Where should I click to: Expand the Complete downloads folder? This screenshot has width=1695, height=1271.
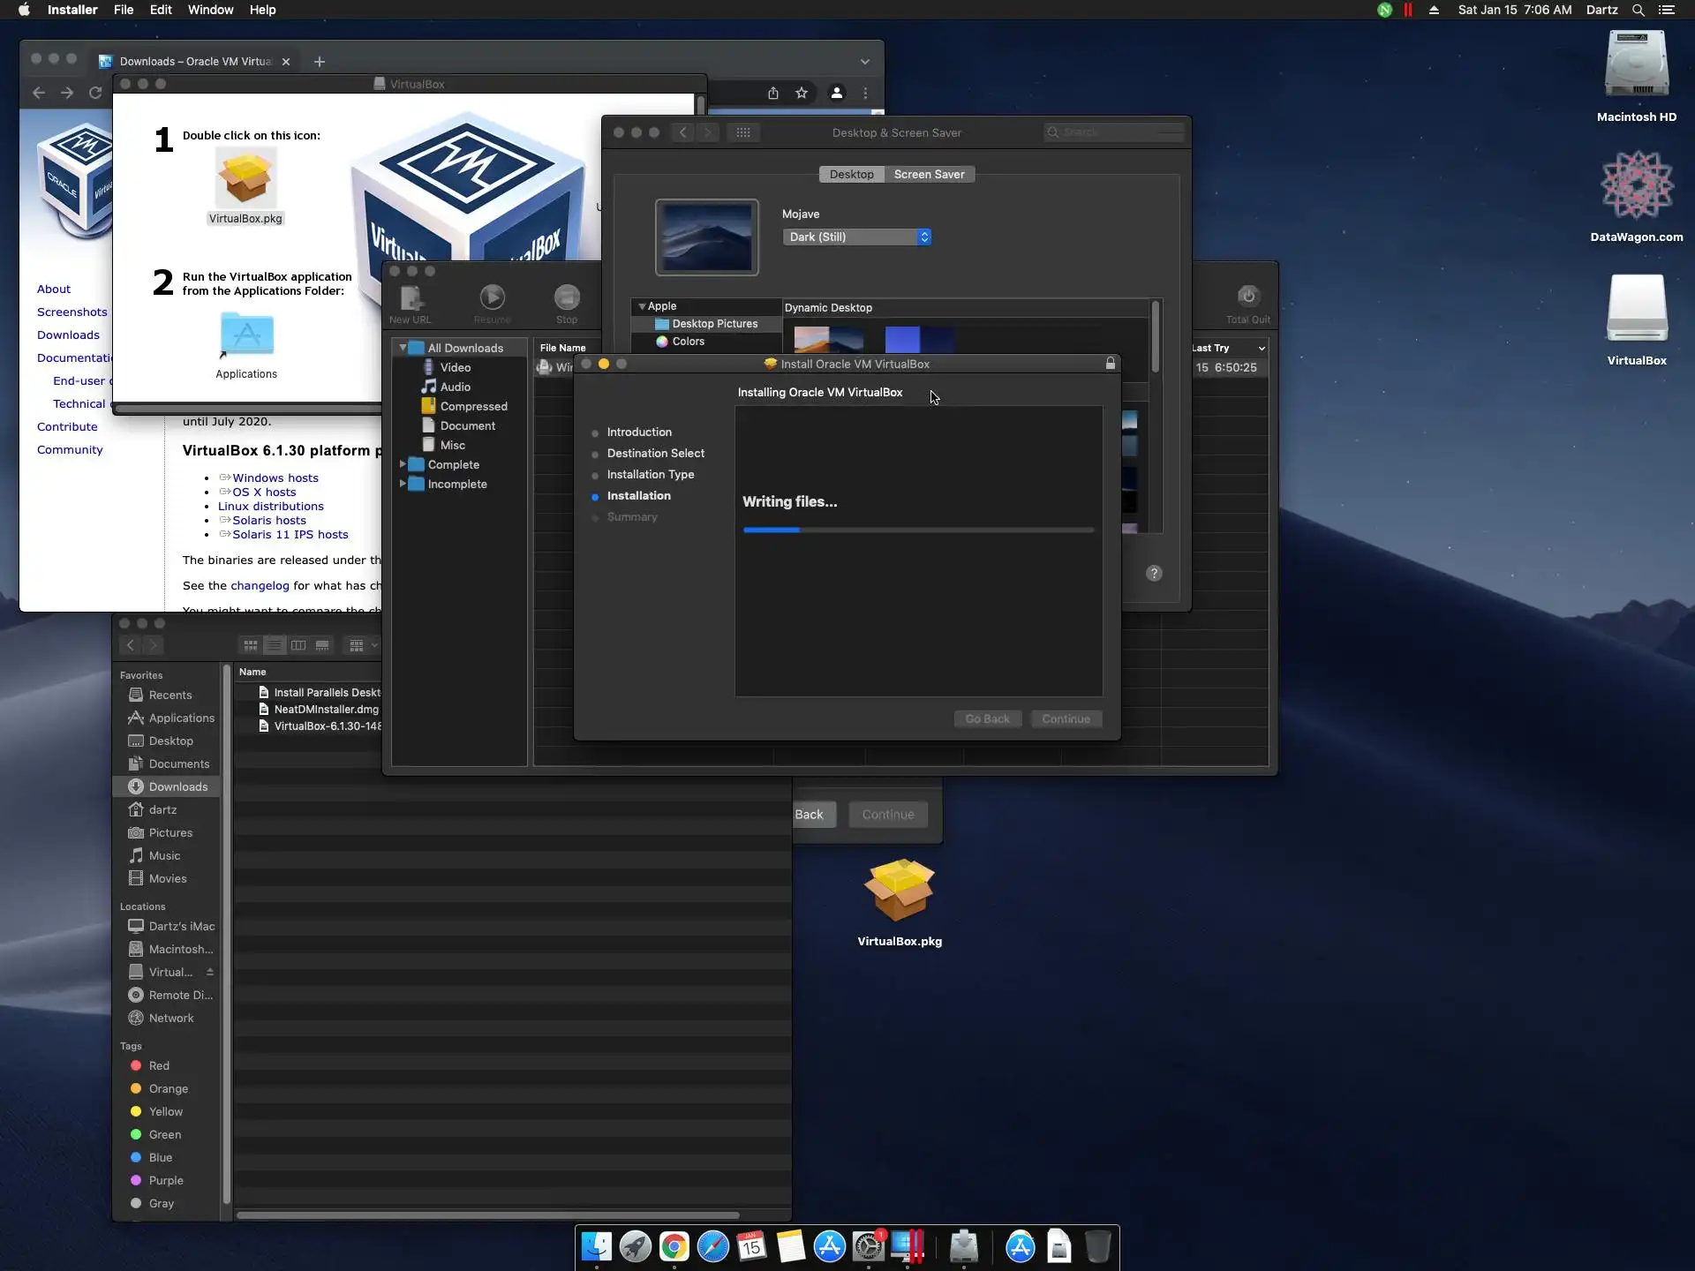(x=403, y=464)
